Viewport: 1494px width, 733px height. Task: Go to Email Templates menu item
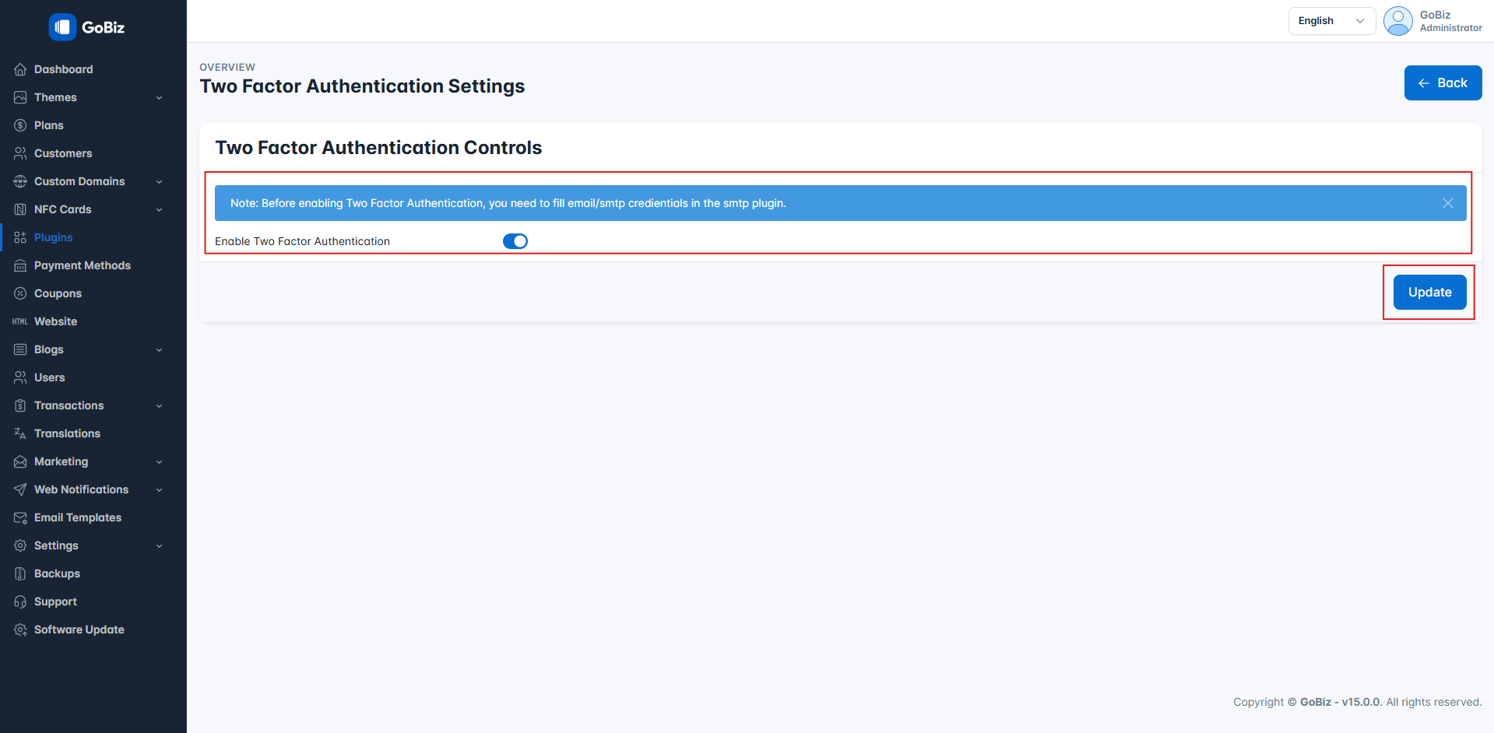(x=77, y=517)
